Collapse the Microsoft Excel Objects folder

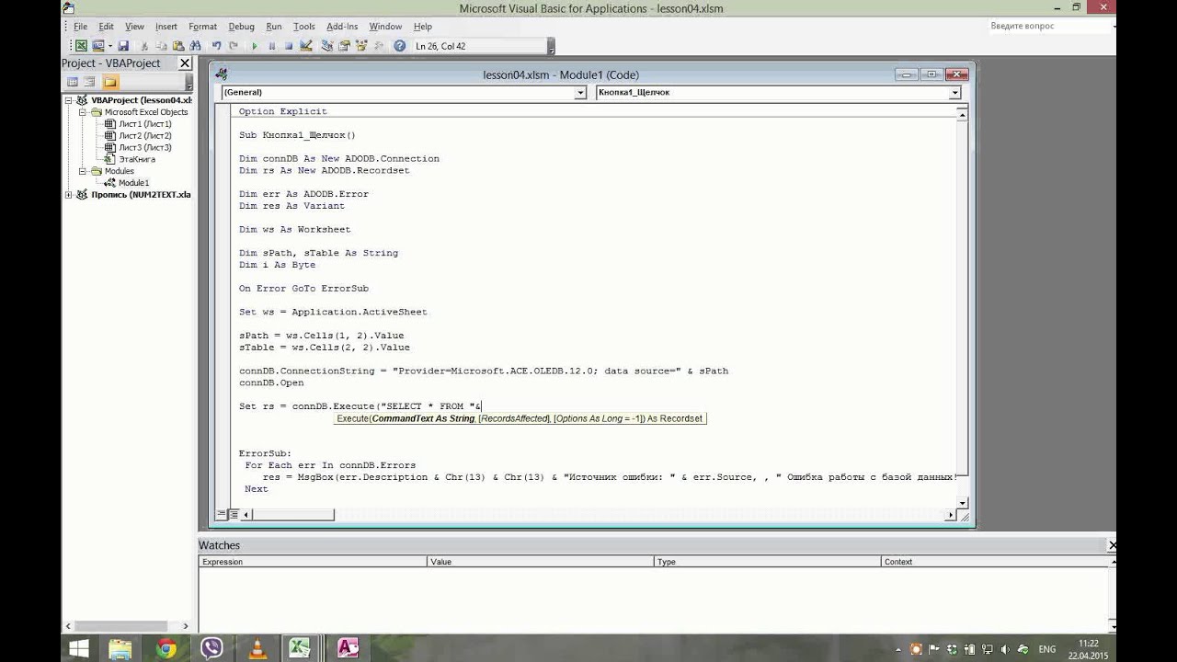(x=83, y=112)
